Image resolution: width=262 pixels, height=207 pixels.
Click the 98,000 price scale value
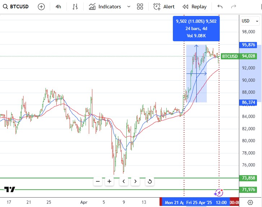pyautogui.click(x=248, y=32)
